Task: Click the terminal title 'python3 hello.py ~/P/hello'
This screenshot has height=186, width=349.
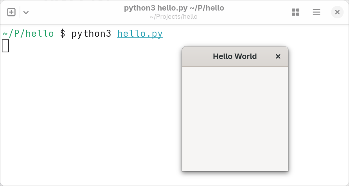Action: click(x=174, y=8)
